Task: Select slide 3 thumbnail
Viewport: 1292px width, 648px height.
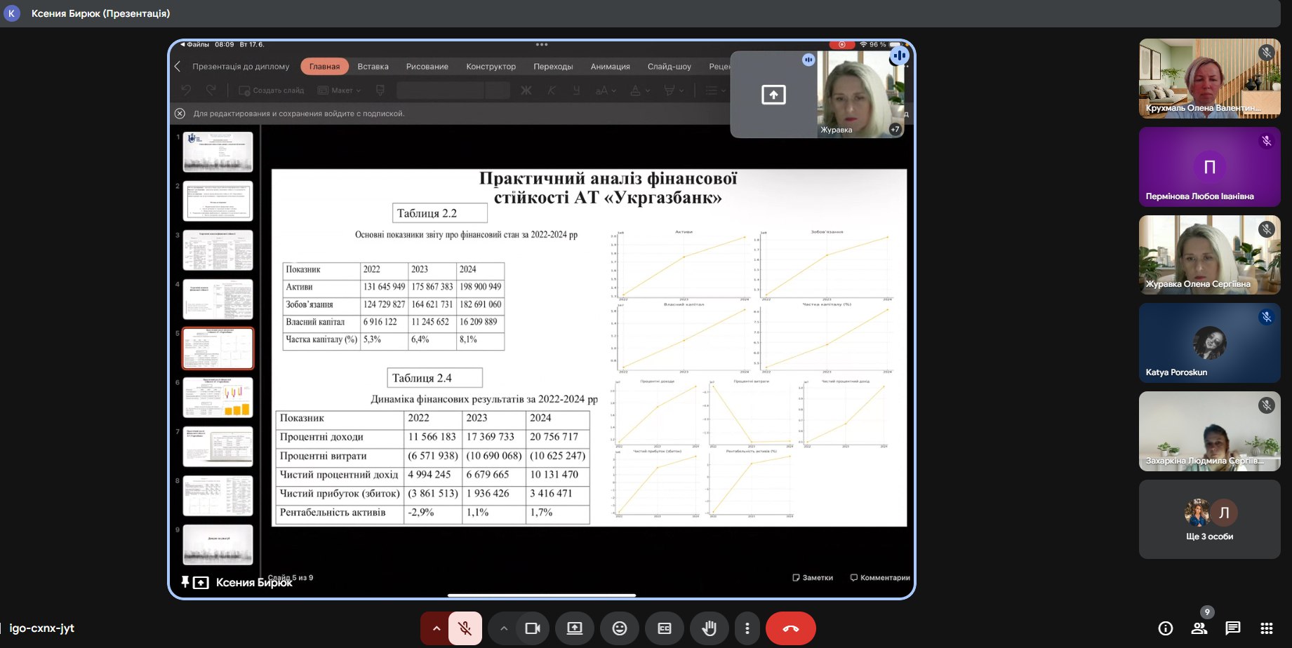Action: 218,250
